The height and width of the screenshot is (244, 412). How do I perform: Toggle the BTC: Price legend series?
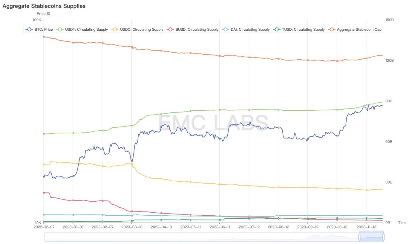[43, 30]
